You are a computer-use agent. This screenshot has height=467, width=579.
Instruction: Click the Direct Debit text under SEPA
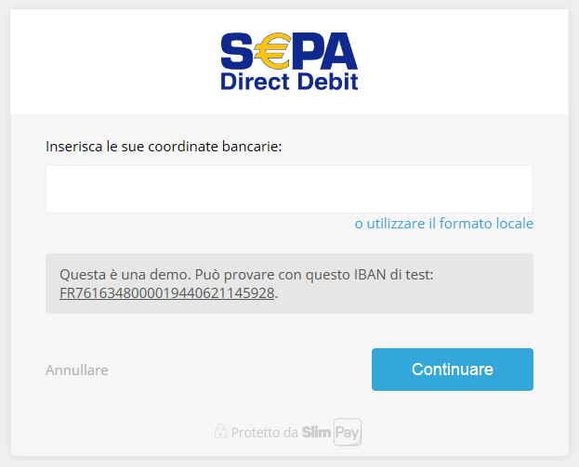tap(289, 82)
